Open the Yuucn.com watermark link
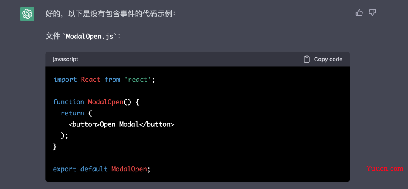The image size is (408, 189). [x=385, y=169]
